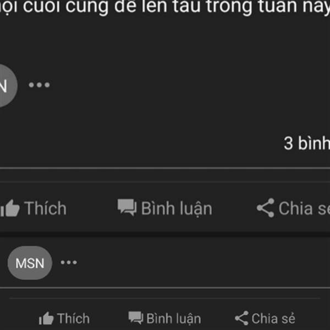Screen dimensions: 330x330
Task: Select Chia sẻ text in lower post
Action: 273,318
